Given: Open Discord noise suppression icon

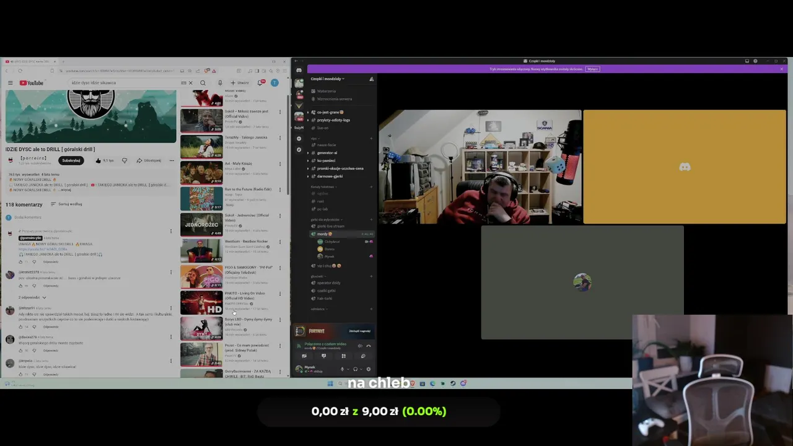Looking at the screenshot, I should click(x=360, y=346).
